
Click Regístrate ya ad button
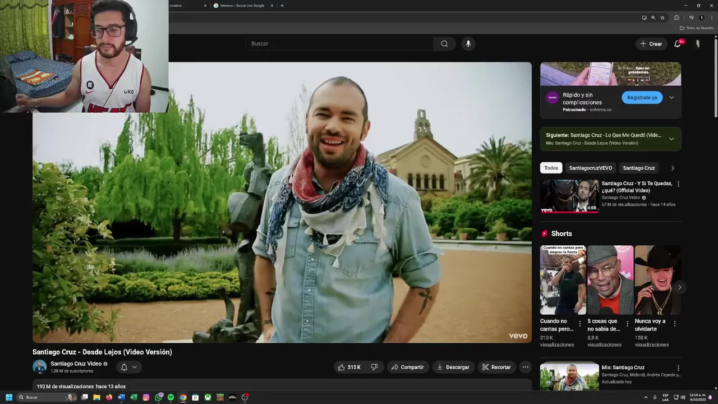642,98
